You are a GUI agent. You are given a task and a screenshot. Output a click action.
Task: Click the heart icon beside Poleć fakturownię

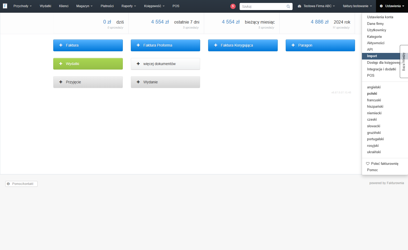pos(368,163)
